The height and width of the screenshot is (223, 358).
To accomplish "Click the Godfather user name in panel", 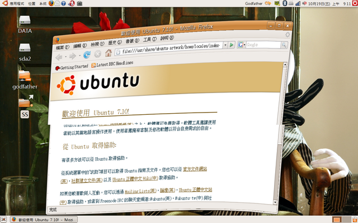I will pos(253,4).
